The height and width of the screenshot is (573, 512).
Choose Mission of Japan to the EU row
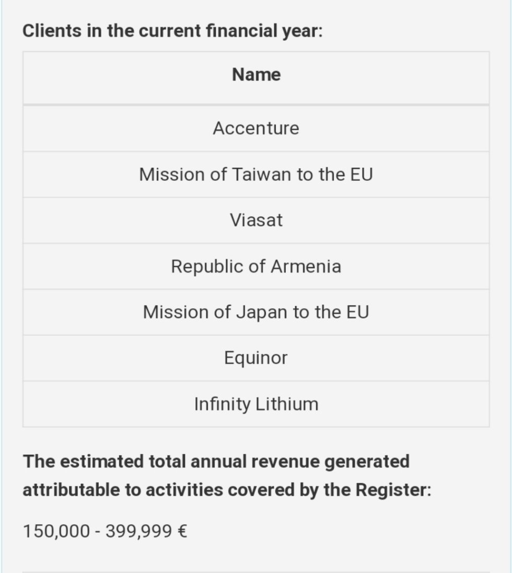(256, 312)
